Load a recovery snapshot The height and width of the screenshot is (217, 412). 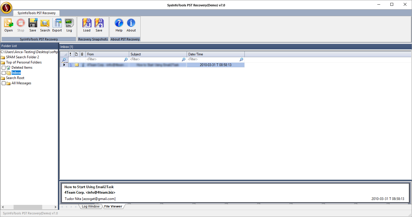point(87,25)
